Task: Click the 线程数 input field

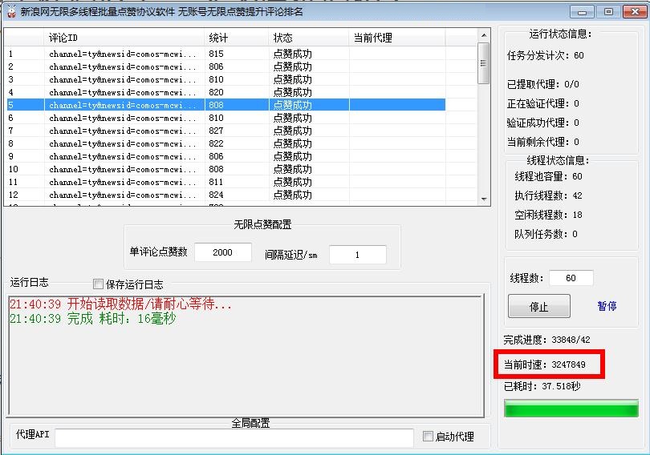Action: click(571, 278)
